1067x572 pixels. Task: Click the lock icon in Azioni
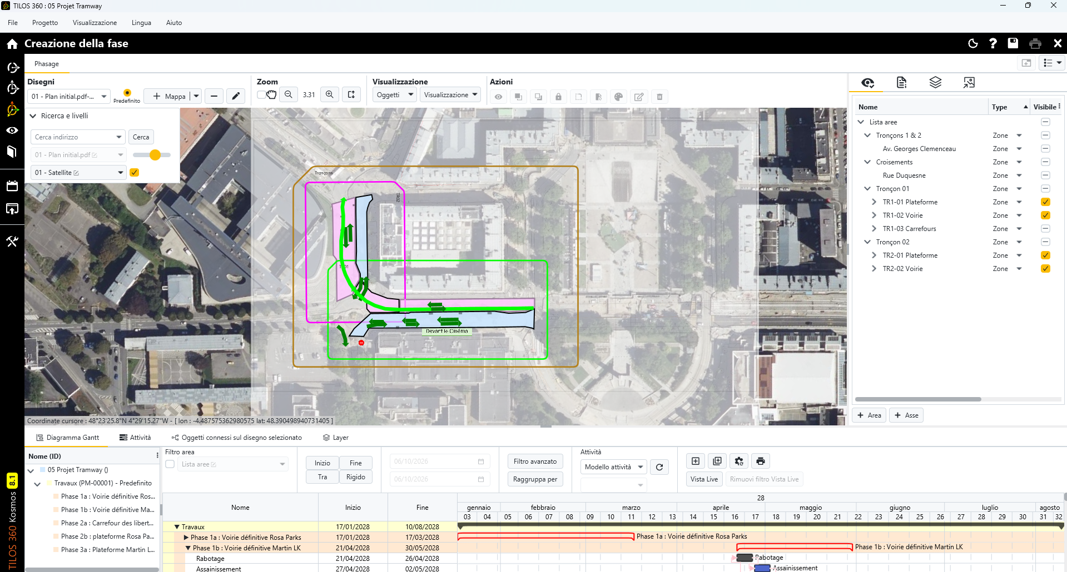(x=558, y=97)
